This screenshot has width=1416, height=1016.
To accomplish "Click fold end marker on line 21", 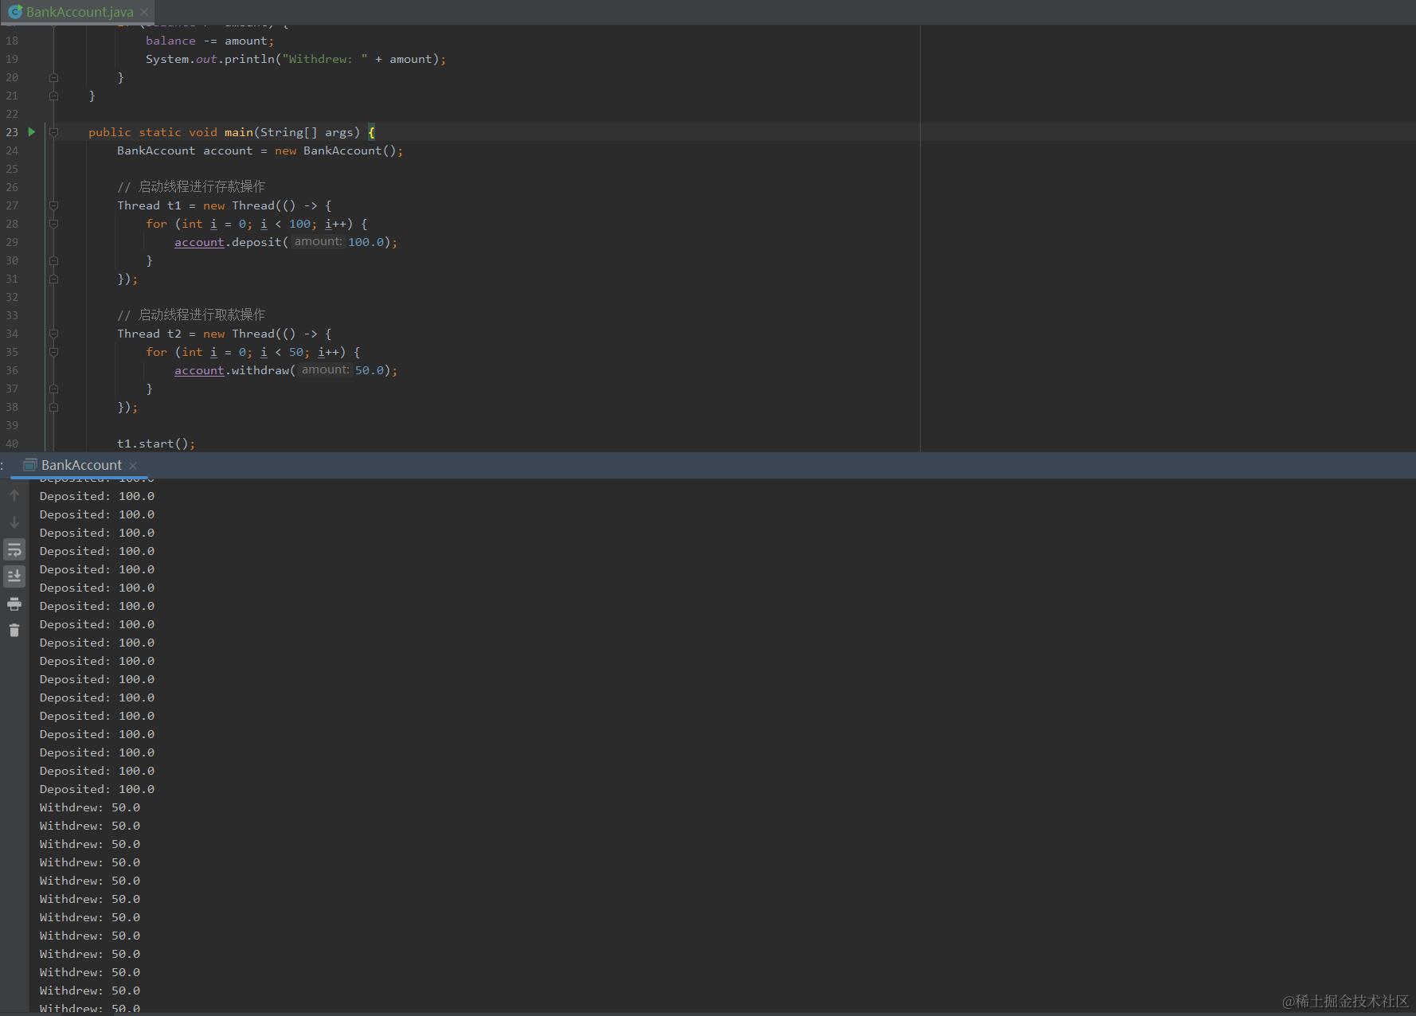I will pos(53,96).
